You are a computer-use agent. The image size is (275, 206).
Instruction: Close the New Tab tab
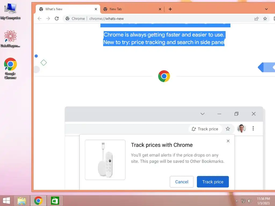tap(160, 9)
